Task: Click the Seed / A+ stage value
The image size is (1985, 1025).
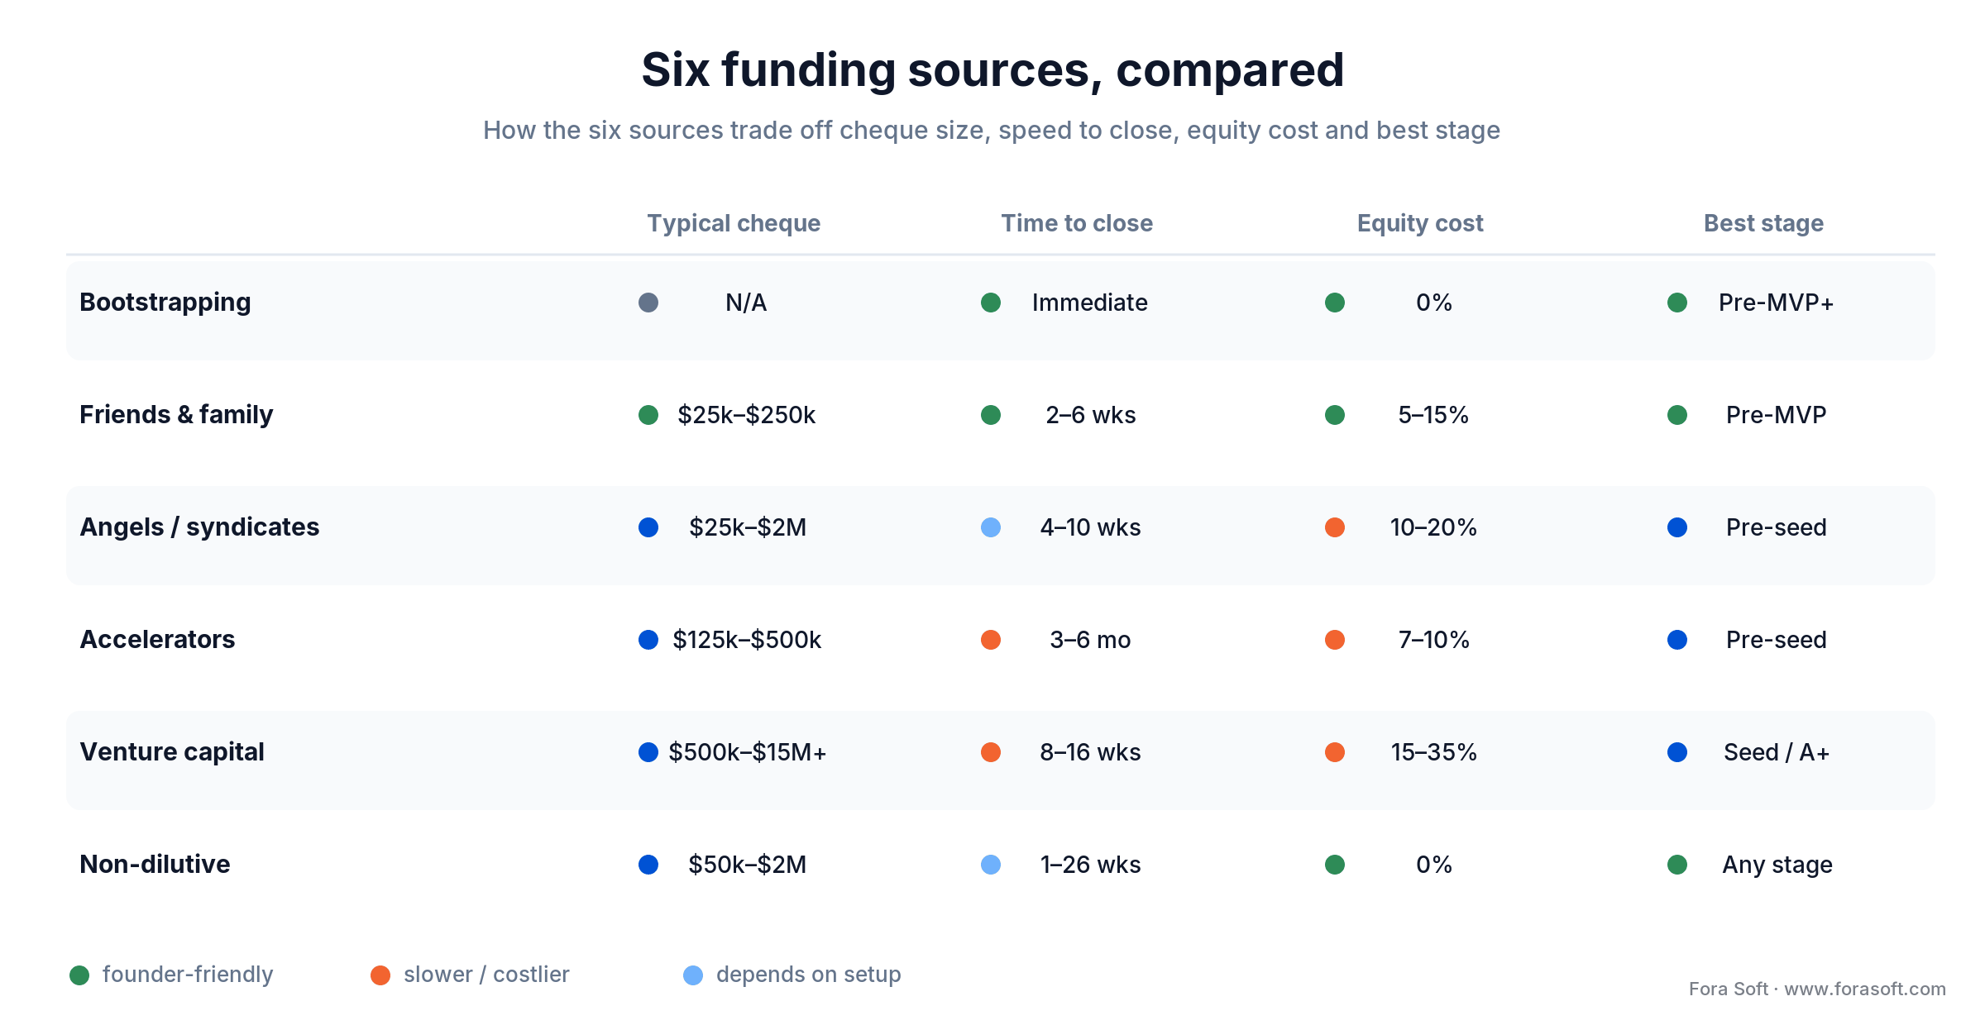Action: (1777, 752)
